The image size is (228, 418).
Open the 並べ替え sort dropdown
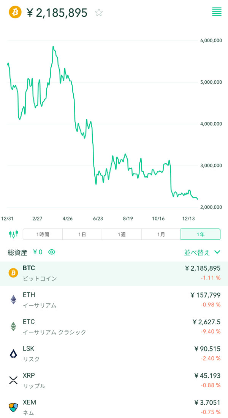(197, 252)
